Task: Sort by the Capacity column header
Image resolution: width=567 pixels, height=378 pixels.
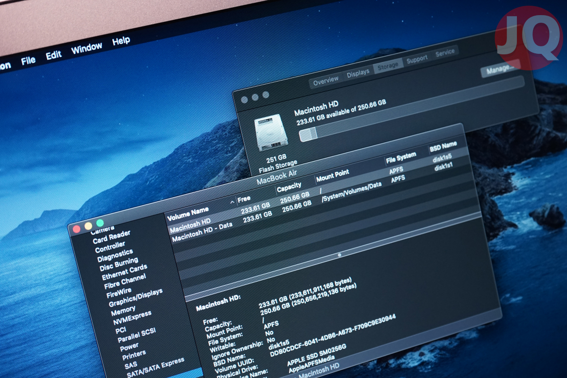Action: point(289,188)
